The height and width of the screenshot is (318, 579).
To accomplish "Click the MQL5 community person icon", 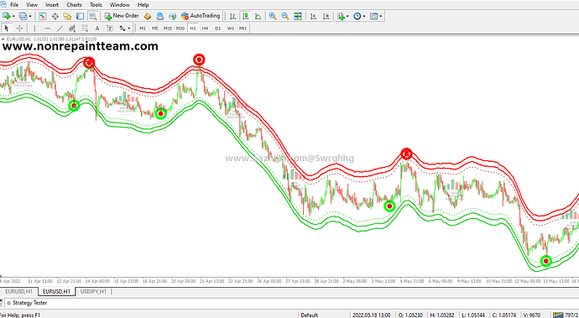I will (x=160, y=16).
